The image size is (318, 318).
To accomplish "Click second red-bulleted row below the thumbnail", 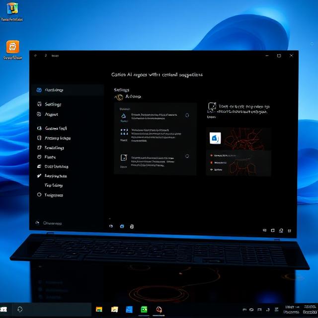I will click(219, 162).
